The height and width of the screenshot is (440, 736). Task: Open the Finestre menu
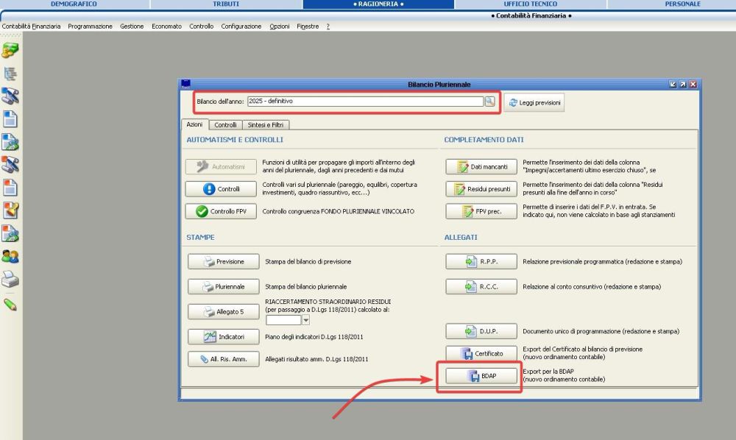point(308,26)
